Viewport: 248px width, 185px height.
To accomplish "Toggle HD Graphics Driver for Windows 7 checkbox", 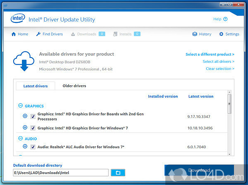I will click(x=33, y=128).
